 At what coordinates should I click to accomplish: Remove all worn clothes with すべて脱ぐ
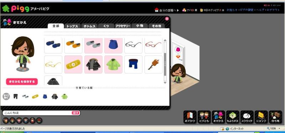point(6,96)
